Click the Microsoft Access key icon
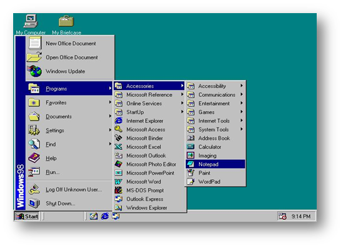 pyautogui.click(x=118, y=129)
